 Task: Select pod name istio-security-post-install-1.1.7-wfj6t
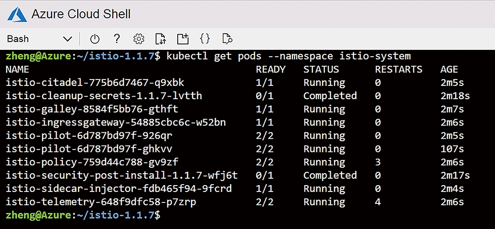point(122,175)
